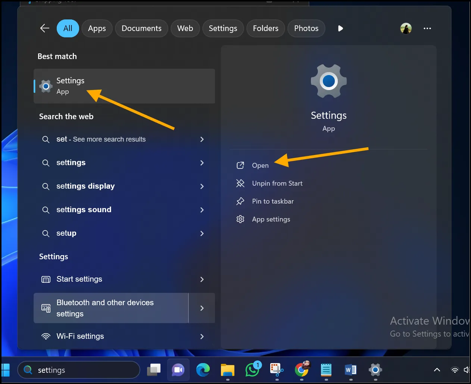The height and width of the screenshot is (384, 471).
Task: Click inside the taskbar search box
Action: click(78, 370)
